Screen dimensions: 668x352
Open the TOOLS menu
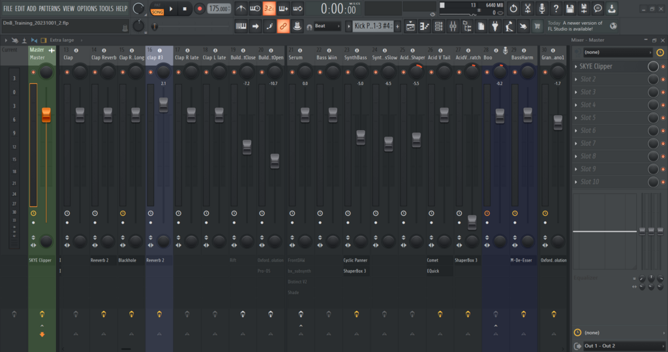106,8
